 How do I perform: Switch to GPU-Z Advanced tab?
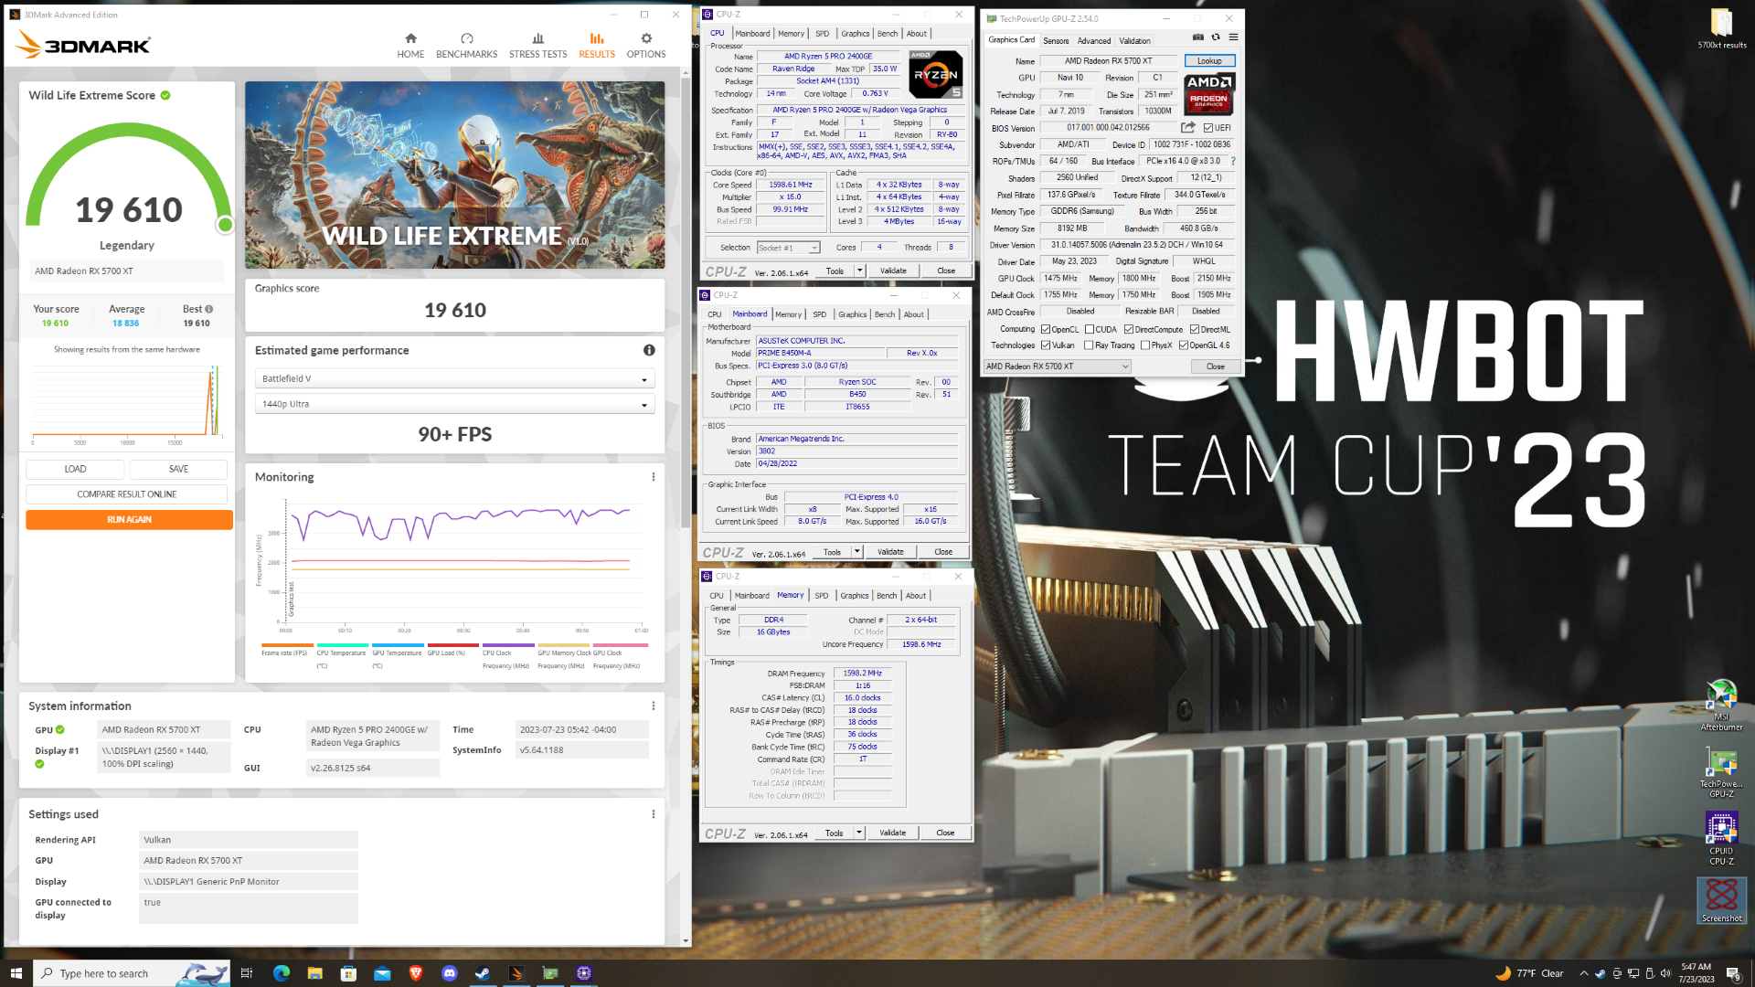click(x=1094, y=40)
